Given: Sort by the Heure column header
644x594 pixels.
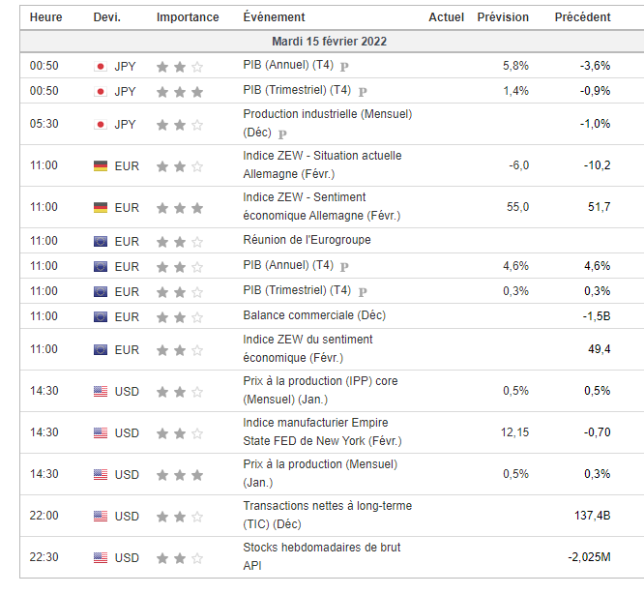Looking at the screenshot, I should point(46,17).
